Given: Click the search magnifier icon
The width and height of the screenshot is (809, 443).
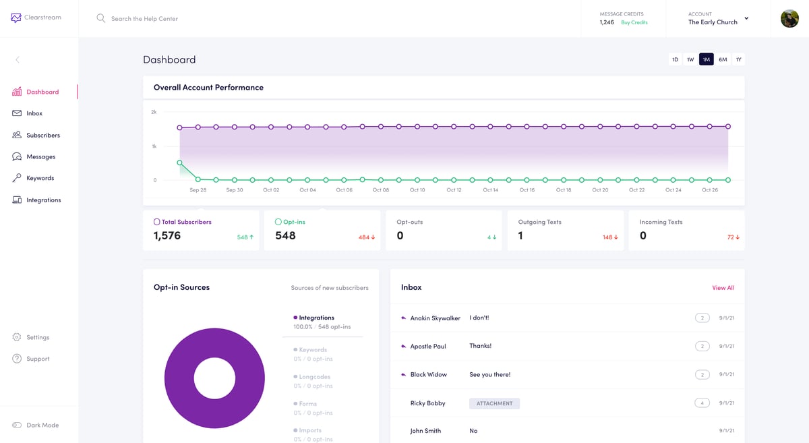Looking at the screenshot, I should (101, 18).
